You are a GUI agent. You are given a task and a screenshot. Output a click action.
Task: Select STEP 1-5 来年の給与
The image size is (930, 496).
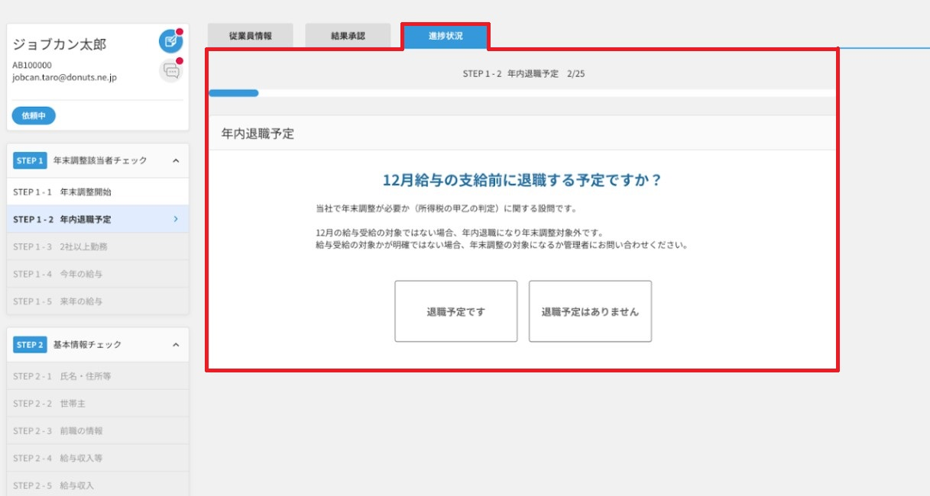pos(98,301)
